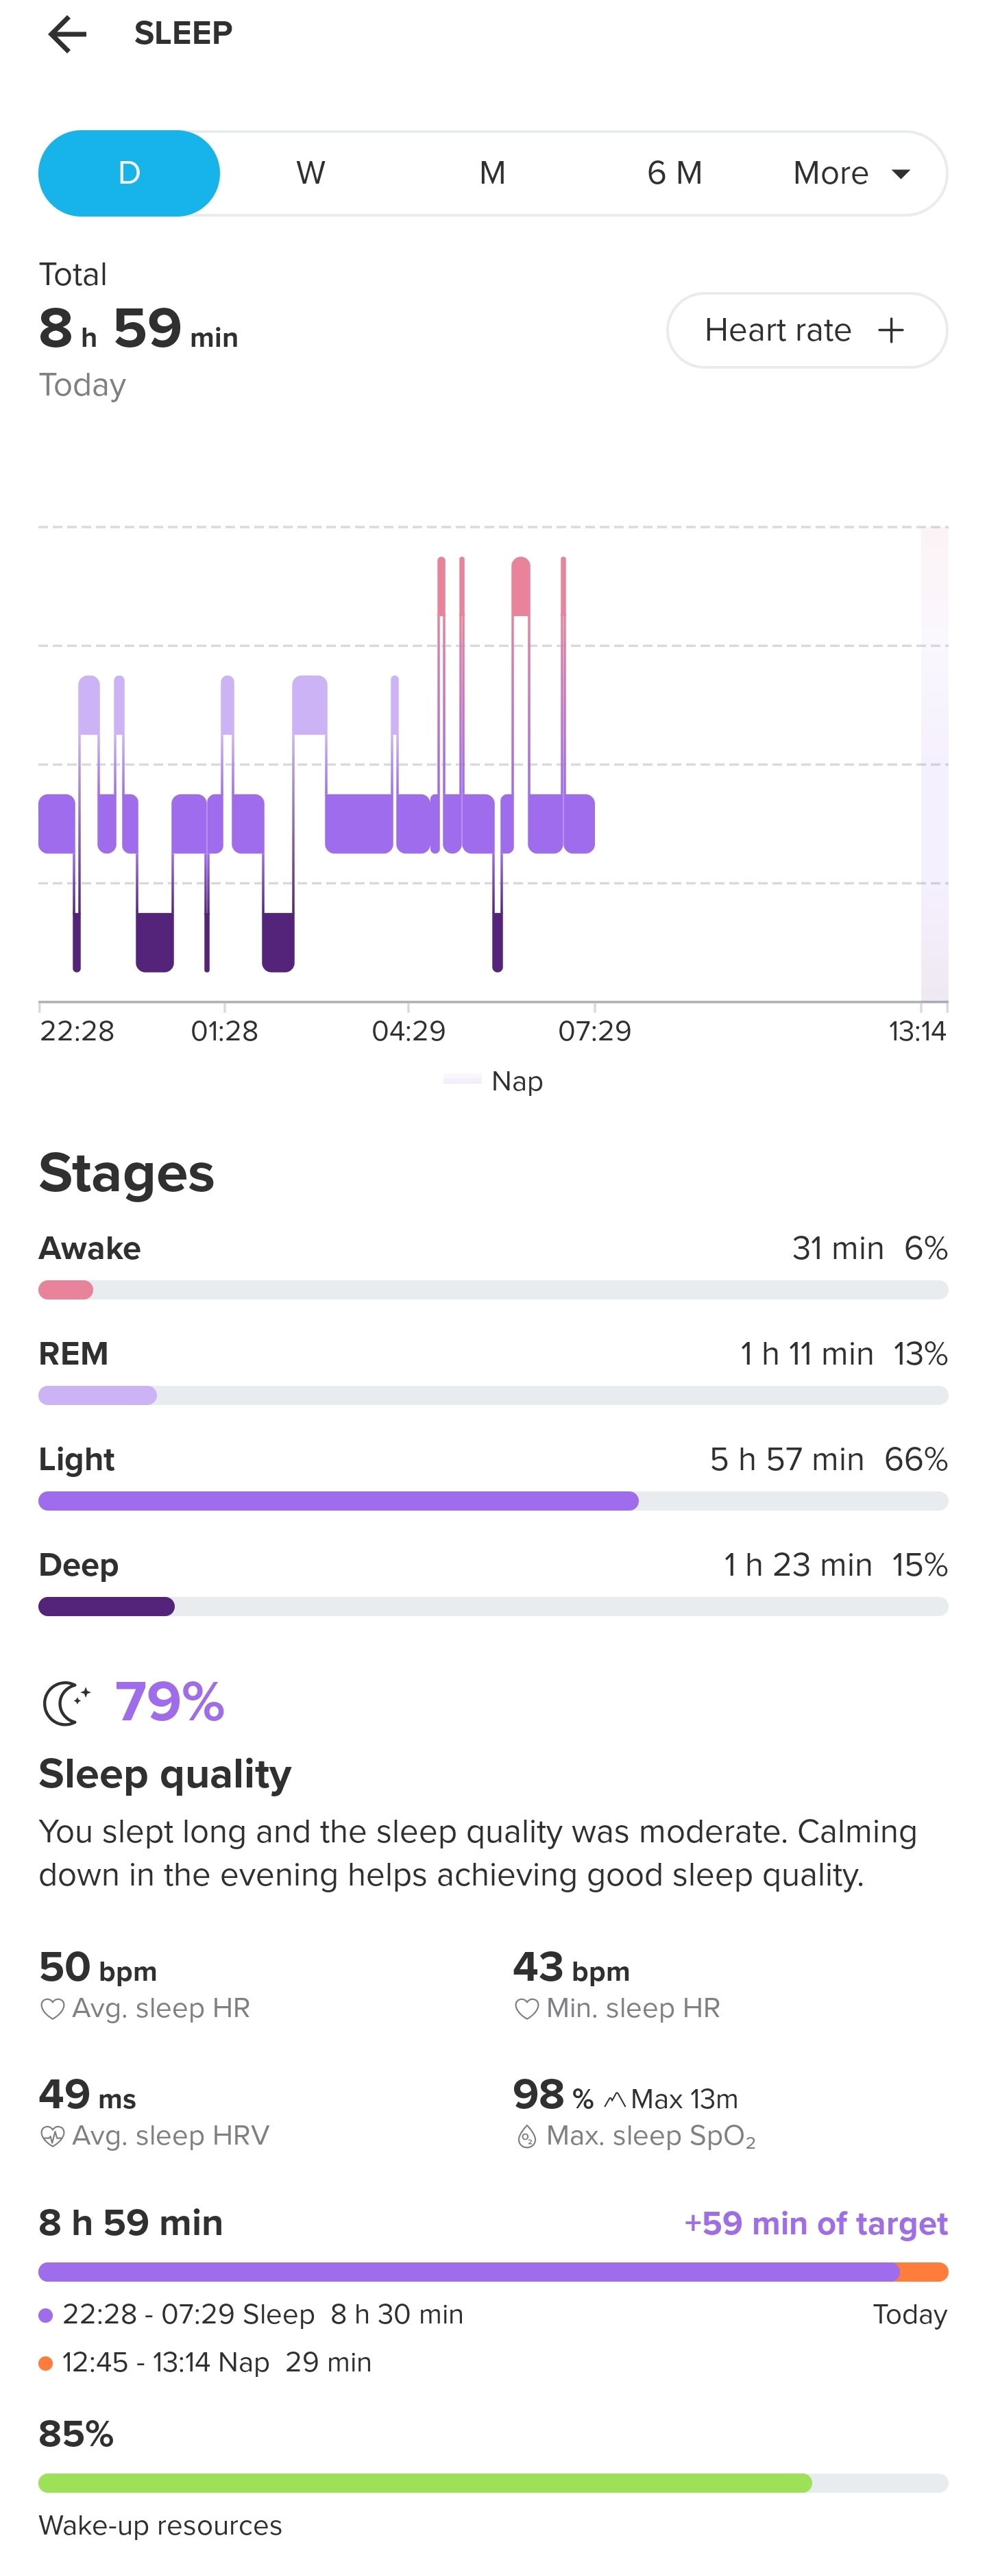Click the heart icon for Min. sleep HR
This screenshot has height=2551, width=987.
pos(526,2008)
